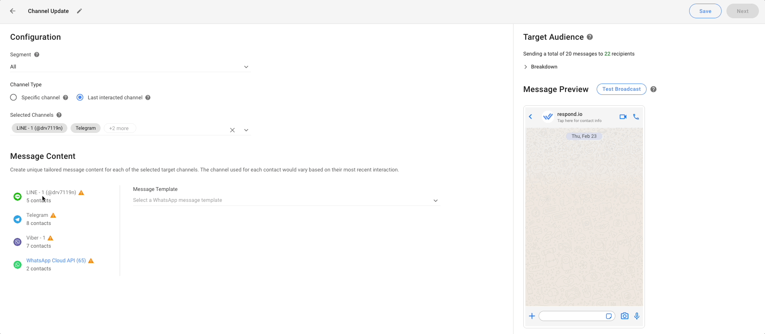Click the Save button
The image size is (765, 334).
pos(705,11)
